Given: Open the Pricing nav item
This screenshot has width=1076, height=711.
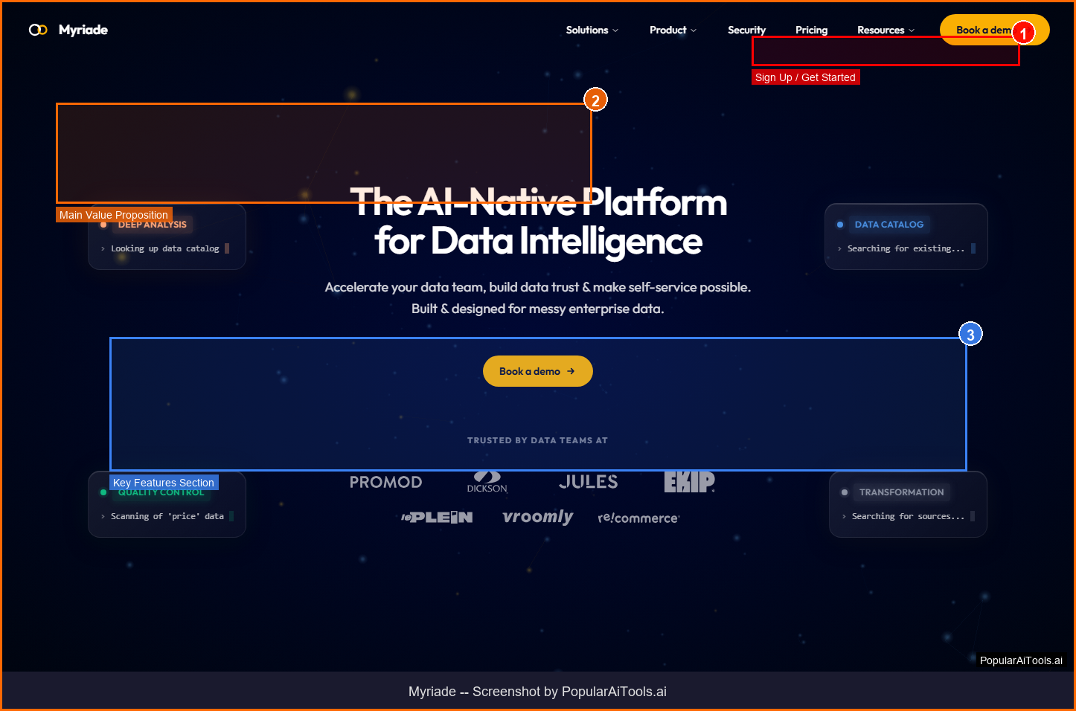Looking at the screenshot, I should coord(811,30).
